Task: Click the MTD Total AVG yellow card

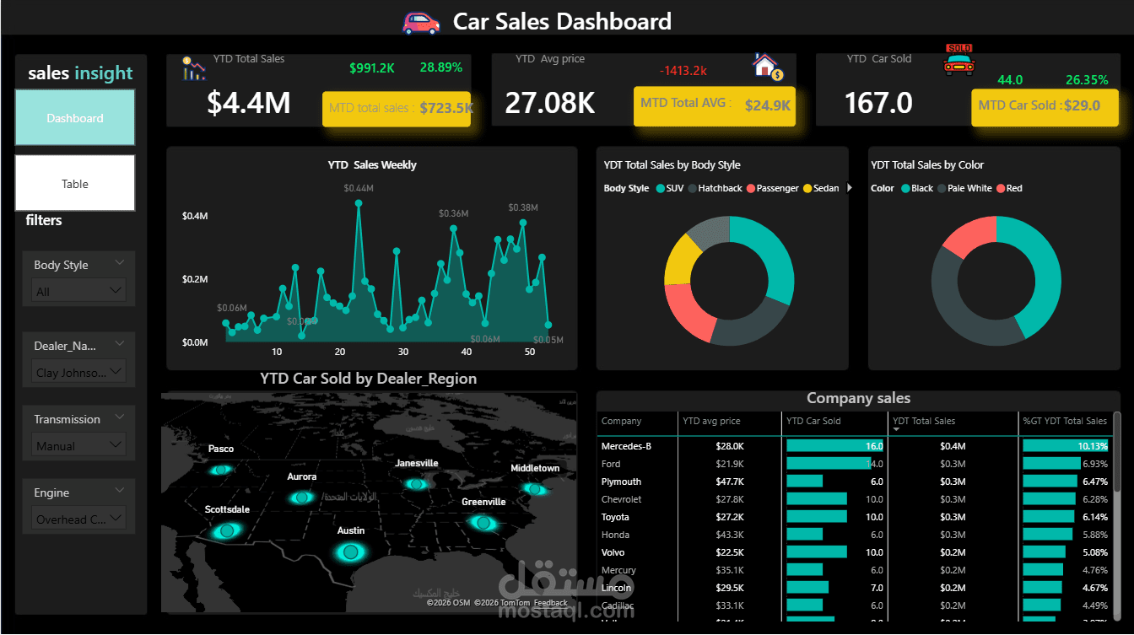Action: (715, 106)
